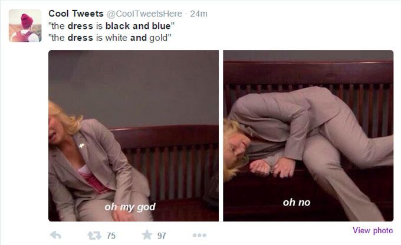401x245 pixels.
Task: Click the retweet count of 75
Action: (x=111, y=236)
